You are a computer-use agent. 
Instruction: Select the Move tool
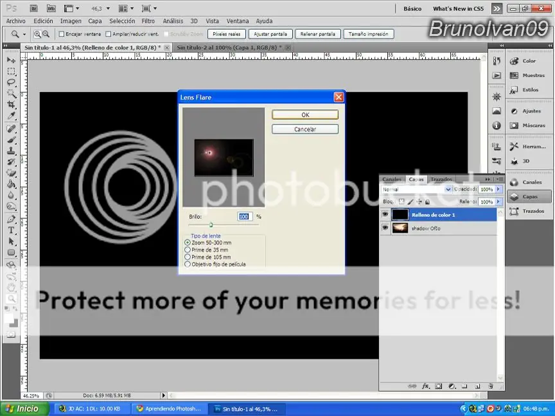11,60
